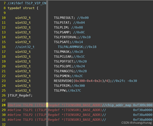Click the TSLP3 macro name
This screenshot has width=153, height=126.
click(28, 120)
